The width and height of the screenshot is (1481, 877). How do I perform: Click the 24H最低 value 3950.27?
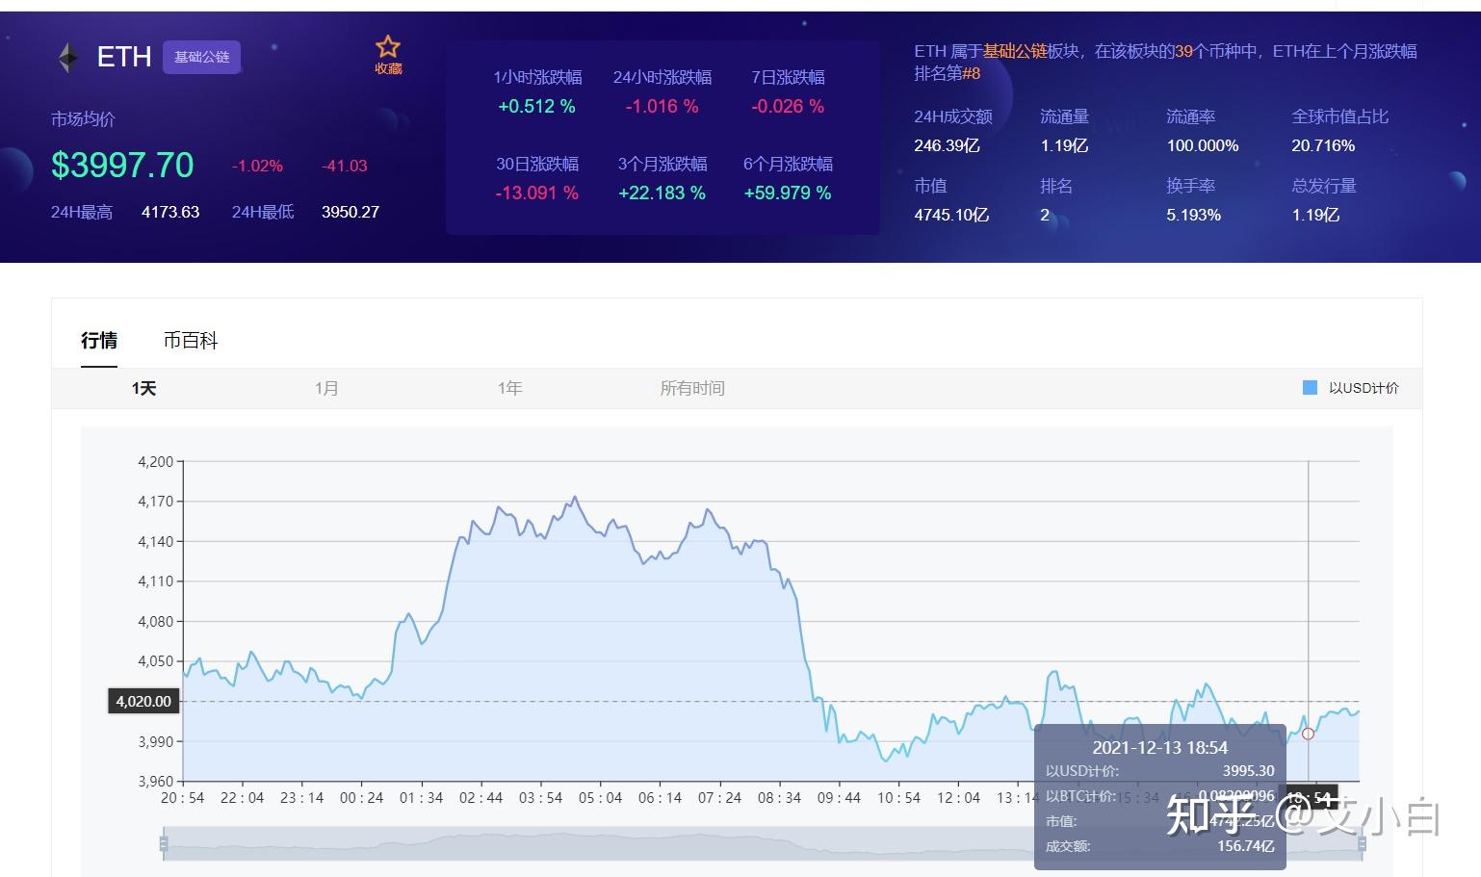pos(351,212)
